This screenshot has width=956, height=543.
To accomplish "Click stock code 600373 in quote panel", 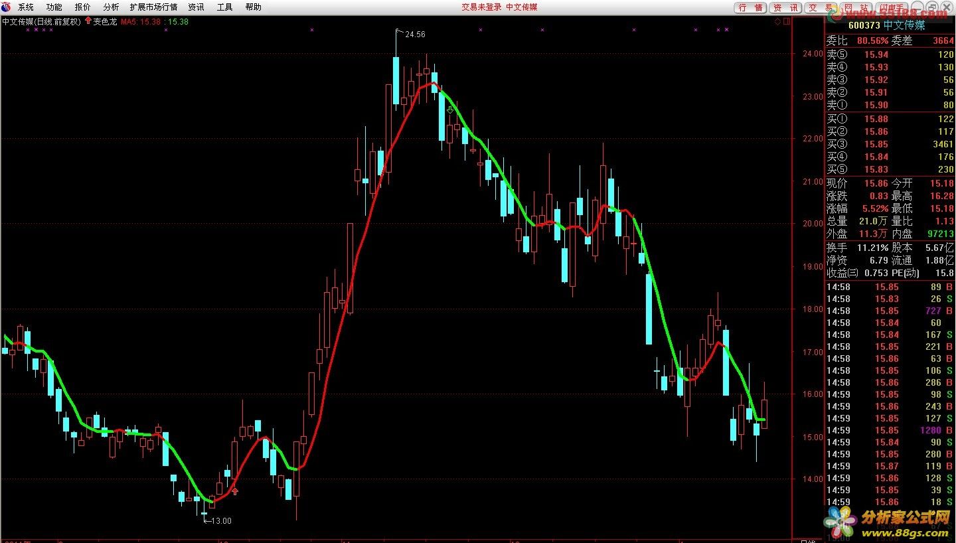I will point(864,25).
